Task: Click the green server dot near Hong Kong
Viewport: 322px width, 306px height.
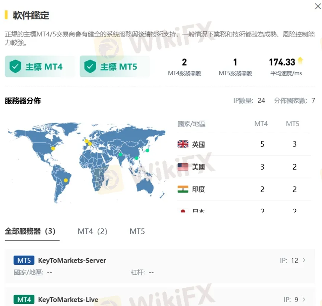Action: point(136,158)
